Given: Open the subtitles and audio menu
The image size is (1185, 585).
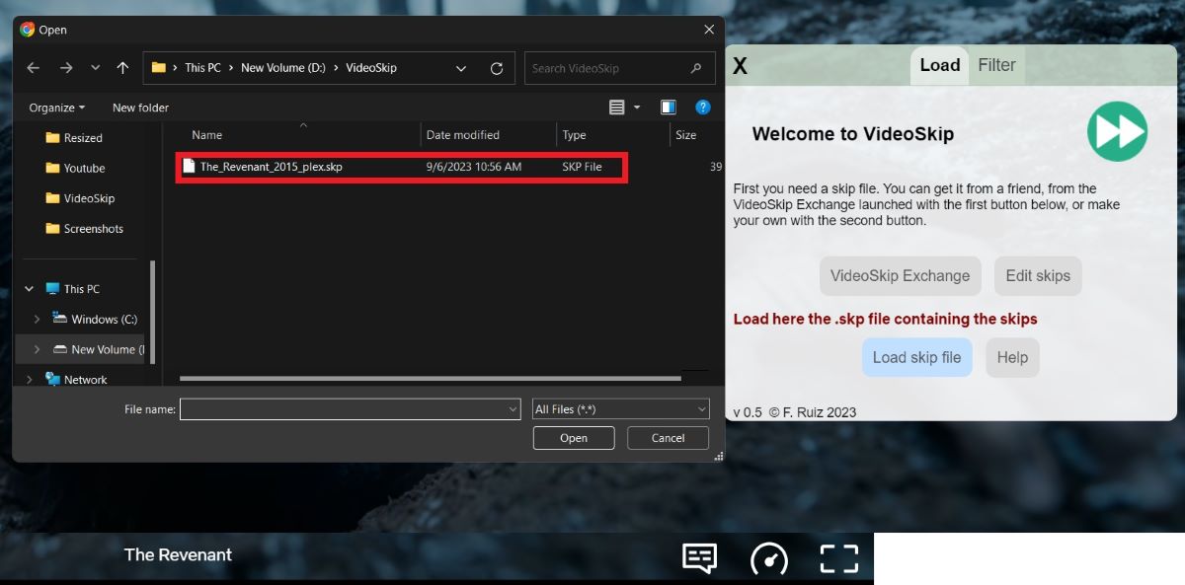Looking at the screenshot, I should 699,558.
